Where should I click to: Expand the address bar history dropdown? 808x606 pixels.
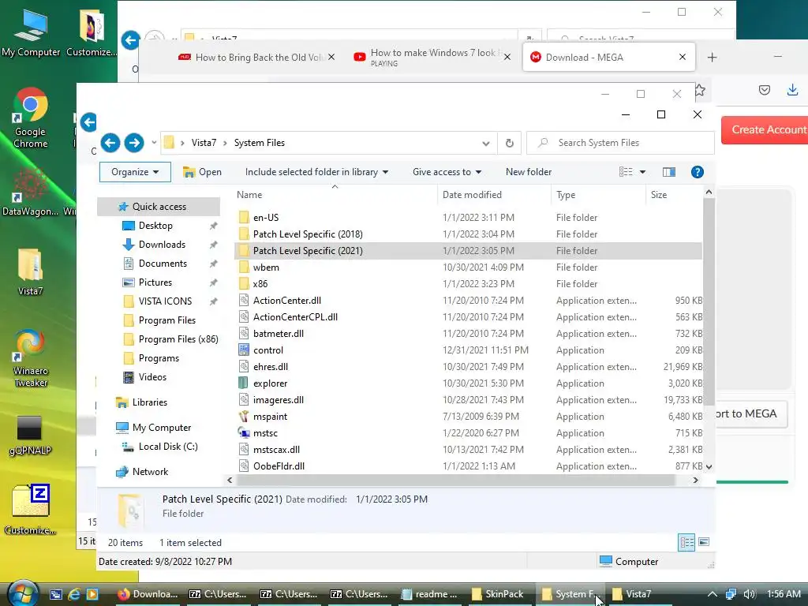(485, 144)
